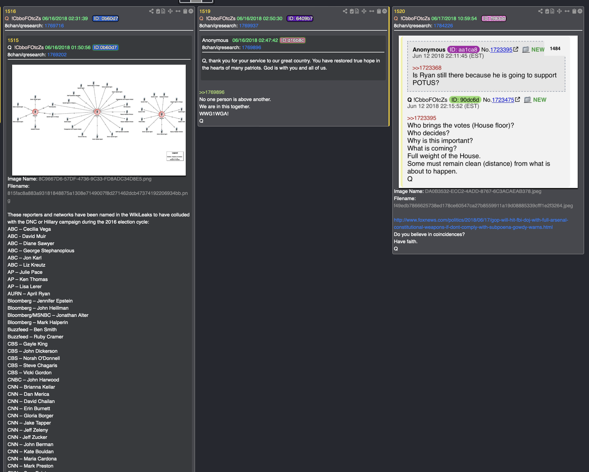Viewport: 589px width, 472px height.
Task: Click the four-way move icon on post 1516
Action: pyautogui.click(x=170, y=11)
